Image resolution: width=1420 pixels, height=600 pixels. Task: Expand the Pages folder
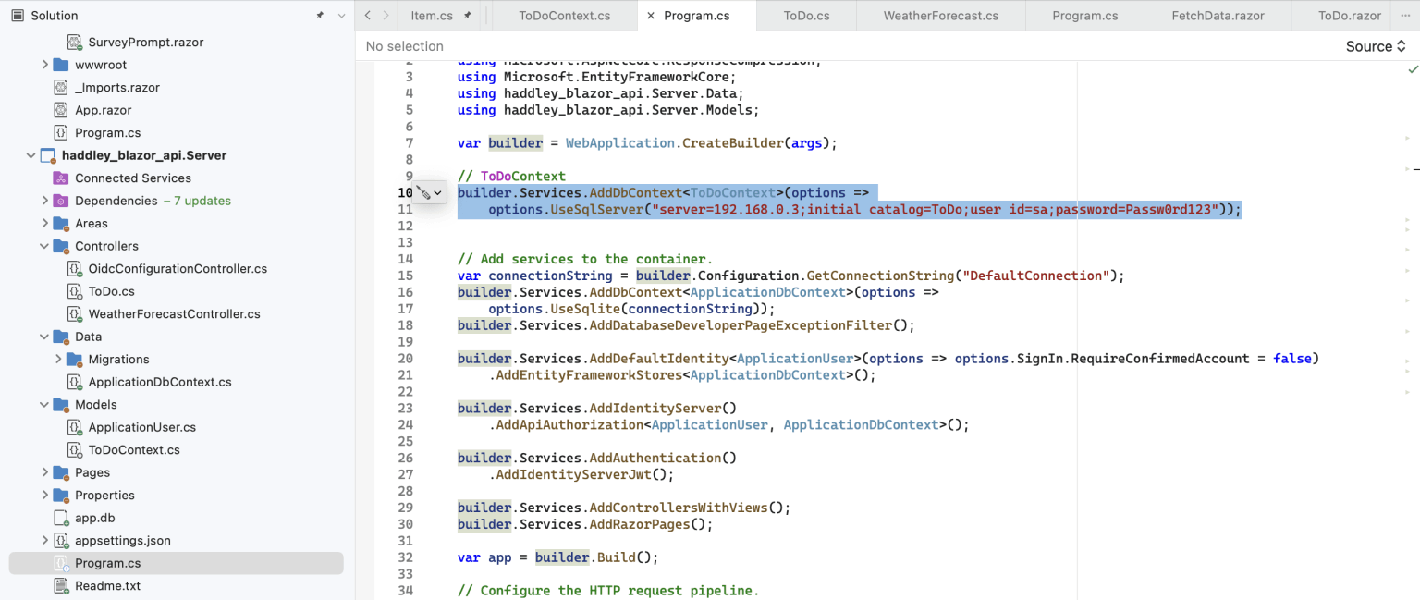tap(44, 472)
